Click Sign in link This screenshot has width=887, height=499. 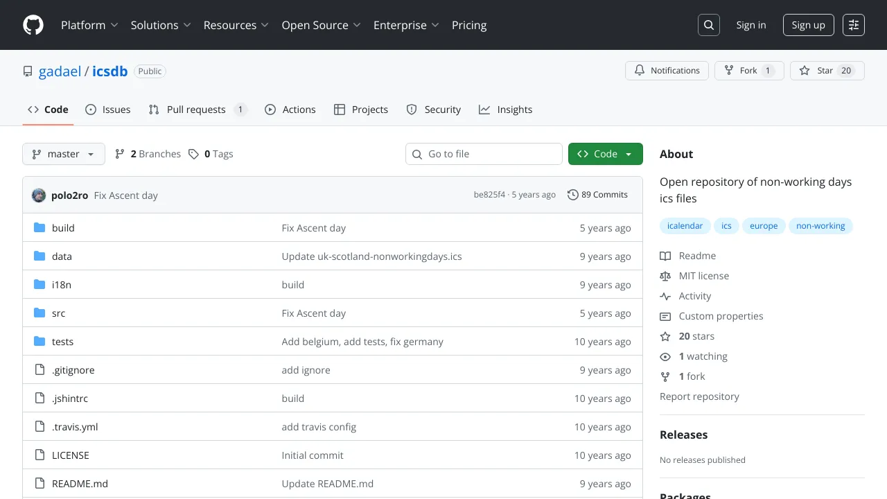[751, 25]
